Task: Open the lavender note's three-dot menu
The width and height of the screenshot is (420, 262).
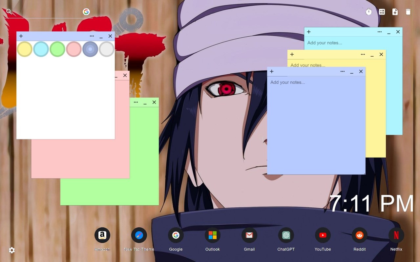Action: click(x=343, y=71)
